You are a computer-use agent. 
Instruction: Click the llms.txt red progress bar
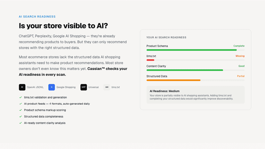pyautogui.click(x=150, y=60)
